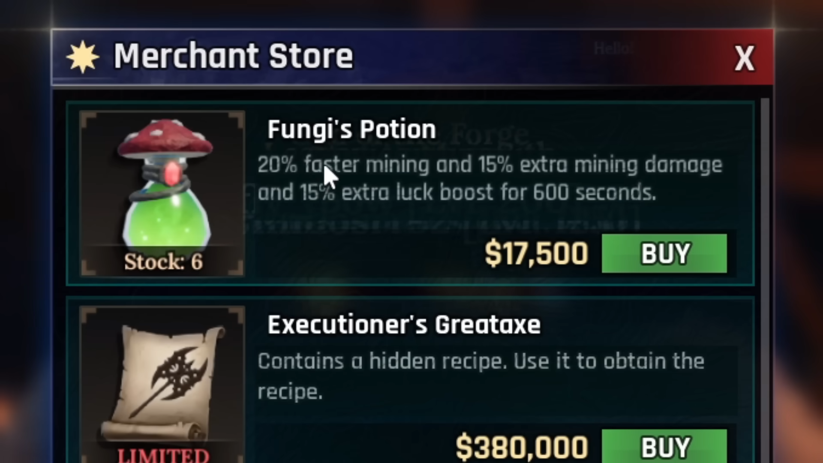Click the faint Forge text behind store
The image size is (823, 463).
[x=489, y=134]
